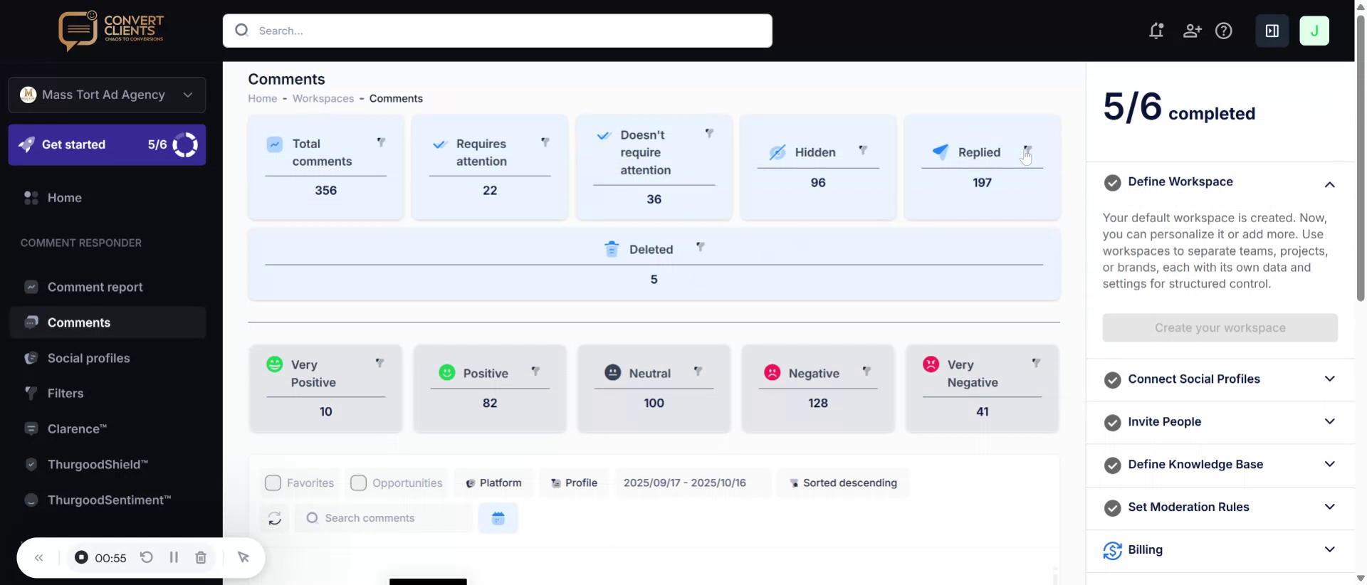
Task: Collapse the Define Workspace section
Action: [x=1329, y=184]
